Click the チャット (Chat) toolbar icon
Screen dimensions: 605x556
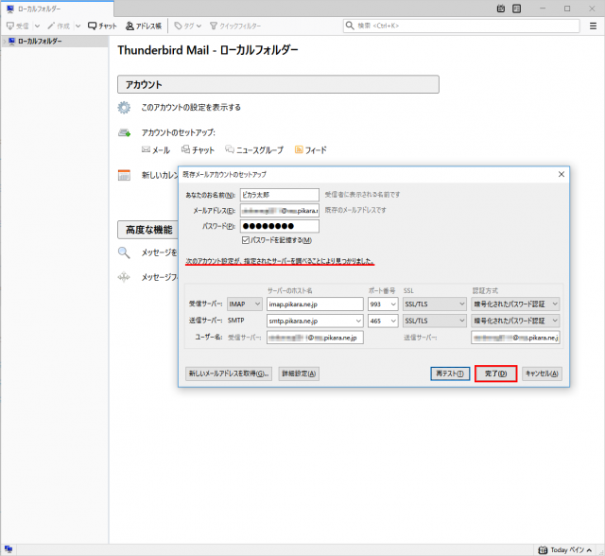point(101,26)
